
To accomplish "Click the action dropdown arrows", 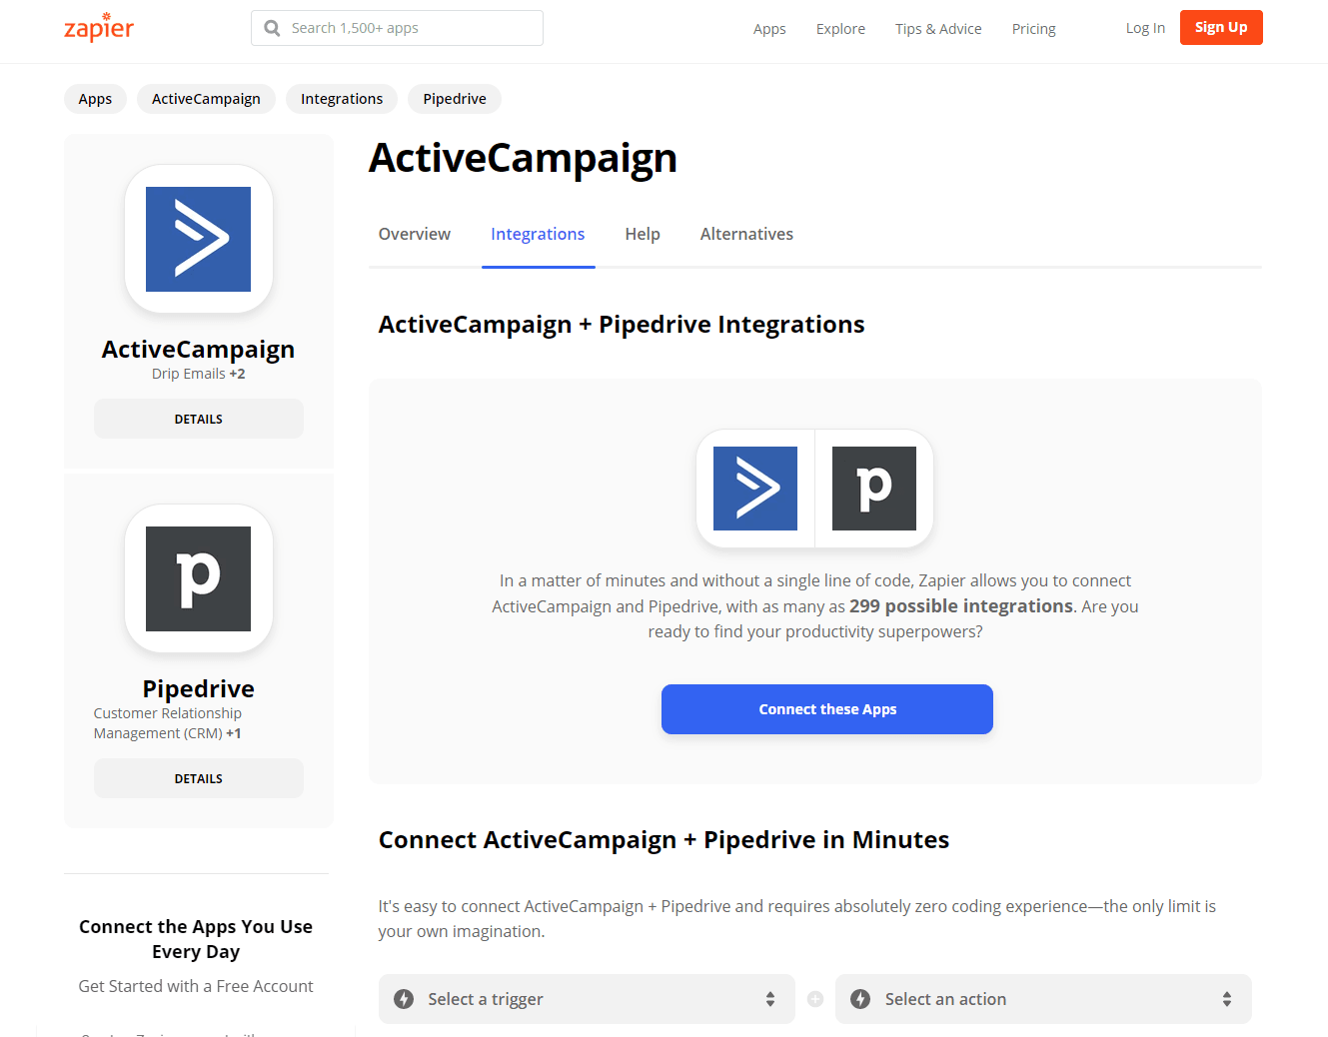I will [x=1227, y=999].
